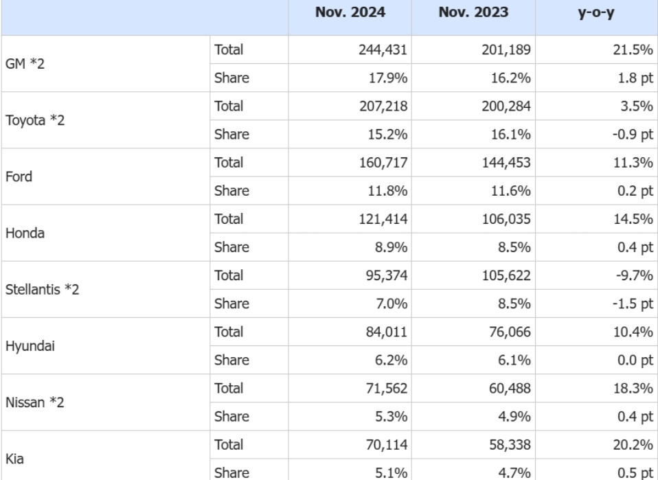
Task: Select Honda's Nov. 2024 share 8.9%
Action: [394, 247]
